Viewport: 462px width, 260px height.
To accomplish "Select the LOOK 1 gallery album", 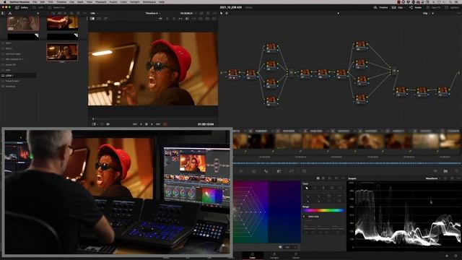I will click(18, 75).
